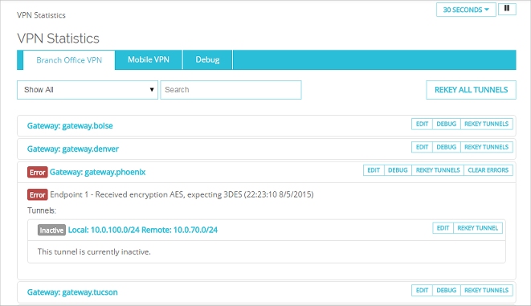This screenshot has height=306, width=531.
Task: Select the 'This tunnel is currently inactive' text
Action: (x=94, y=252)
